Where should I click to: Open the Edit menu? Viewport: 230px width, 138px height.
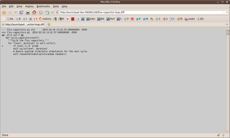click(11, 6)
